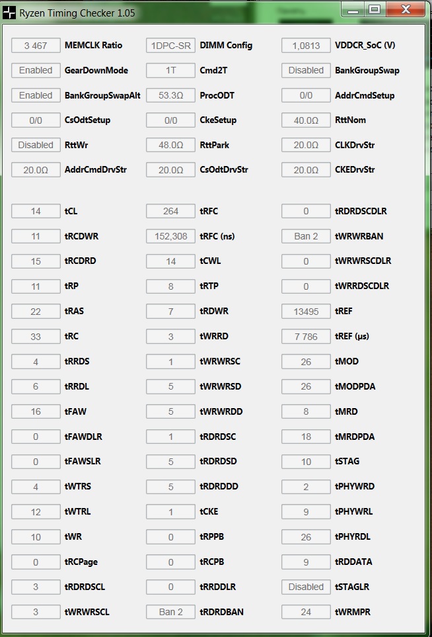
Task: Click the tRFC value 264
Action: pos(171,211)
